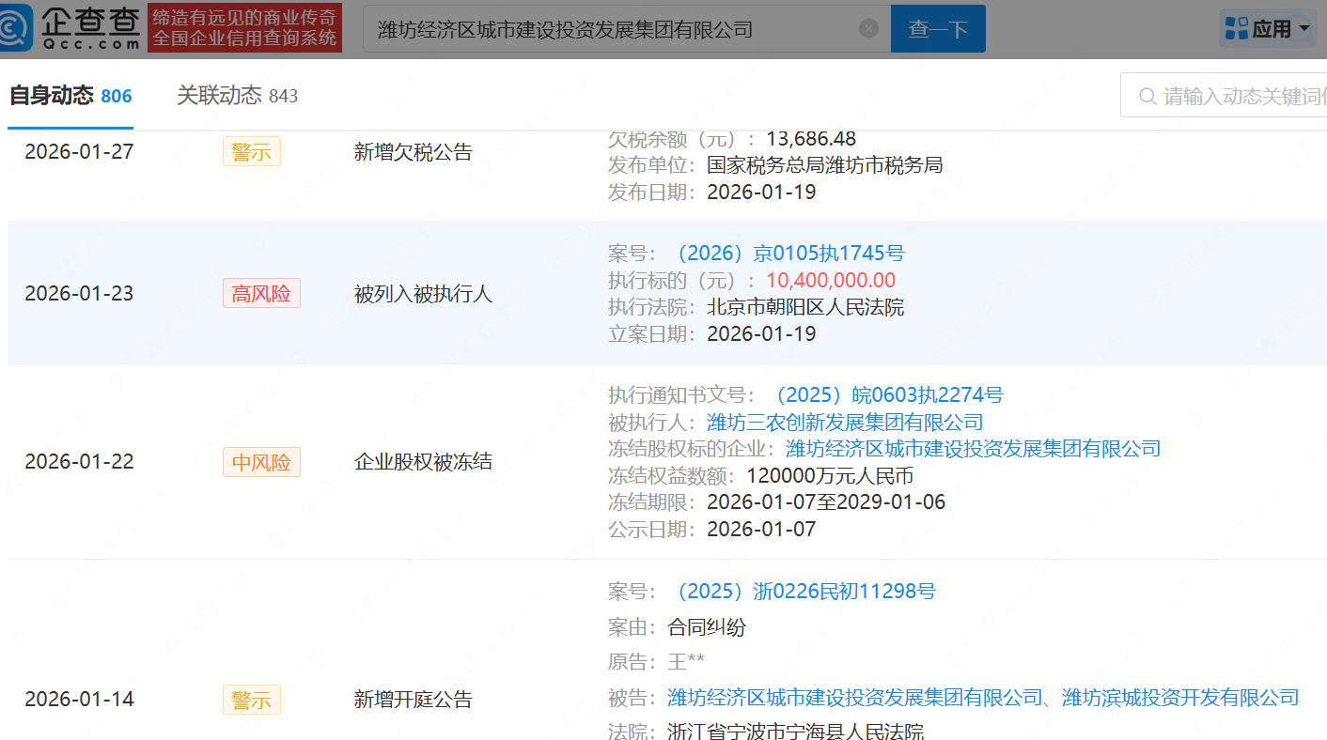This screenshot has width=1327, height=740.
Task: Click the 应用 grid icon
Action: coord(1235,29)
